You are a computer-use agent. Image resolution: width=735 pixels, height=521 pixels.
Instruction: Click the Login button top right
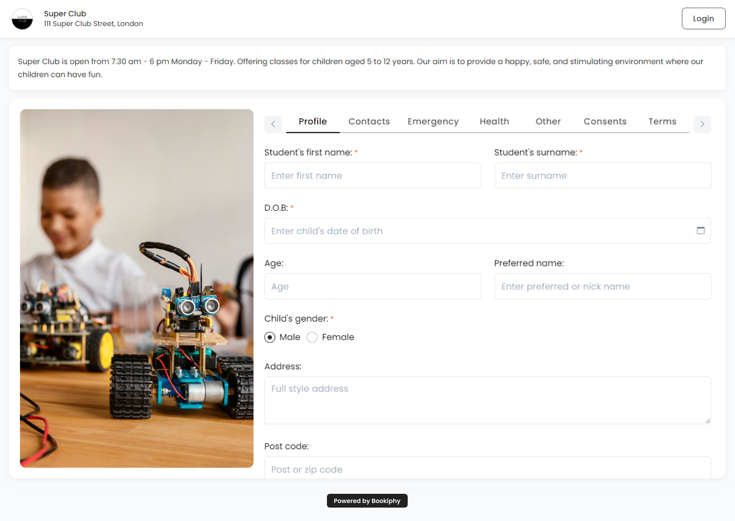click(704, 19)
